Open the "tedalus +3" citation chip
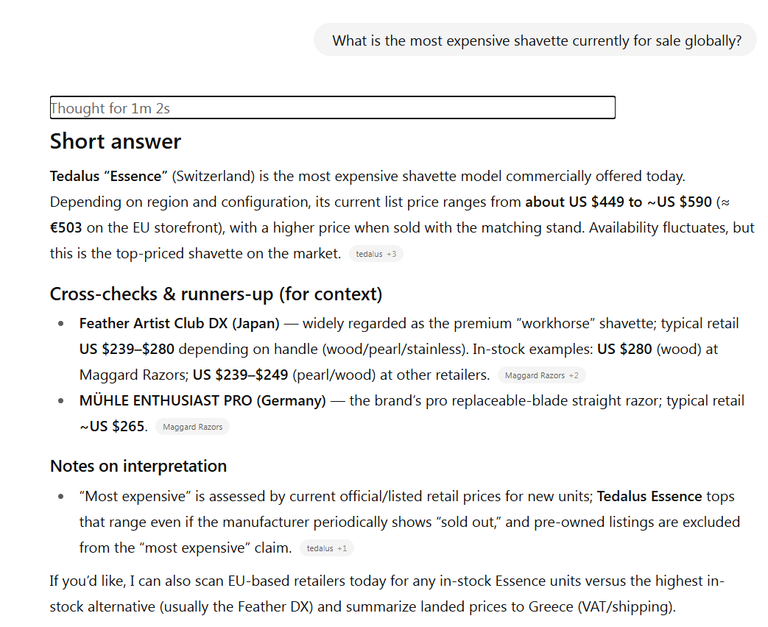 click(376, 254)
